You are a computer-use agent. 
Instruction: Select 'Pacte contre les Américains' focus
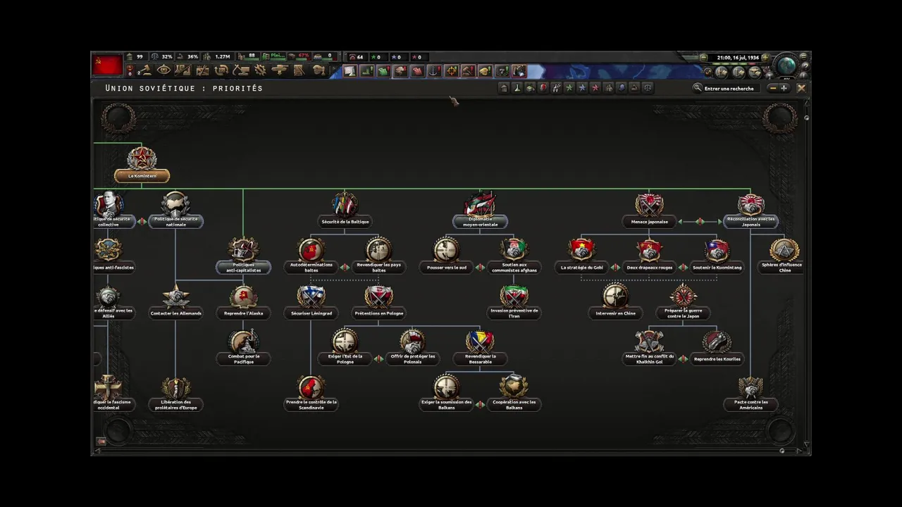coord(751,392)
